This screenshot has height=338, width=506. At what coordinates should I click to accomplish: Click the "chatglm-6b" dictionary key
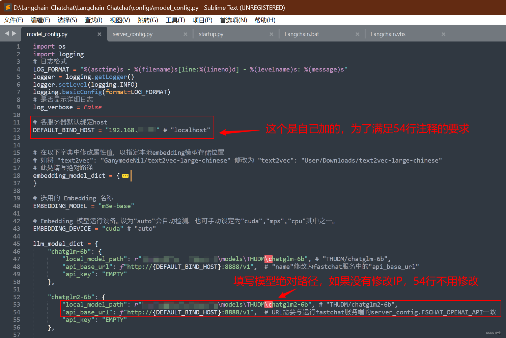pyautogui.click(x=69, y=252)
